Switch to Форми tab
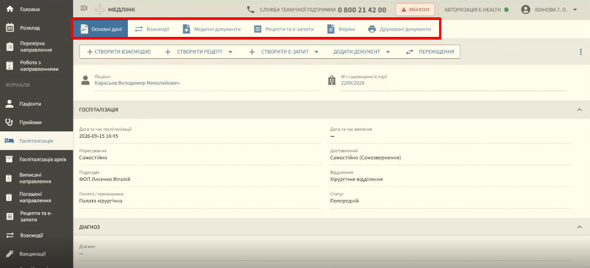This screenshot has height=268, width=590. (x=341, y=29)
